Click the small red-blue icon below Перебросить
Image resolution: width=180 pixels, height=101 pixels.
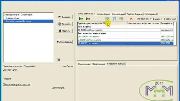coord(59,60)
